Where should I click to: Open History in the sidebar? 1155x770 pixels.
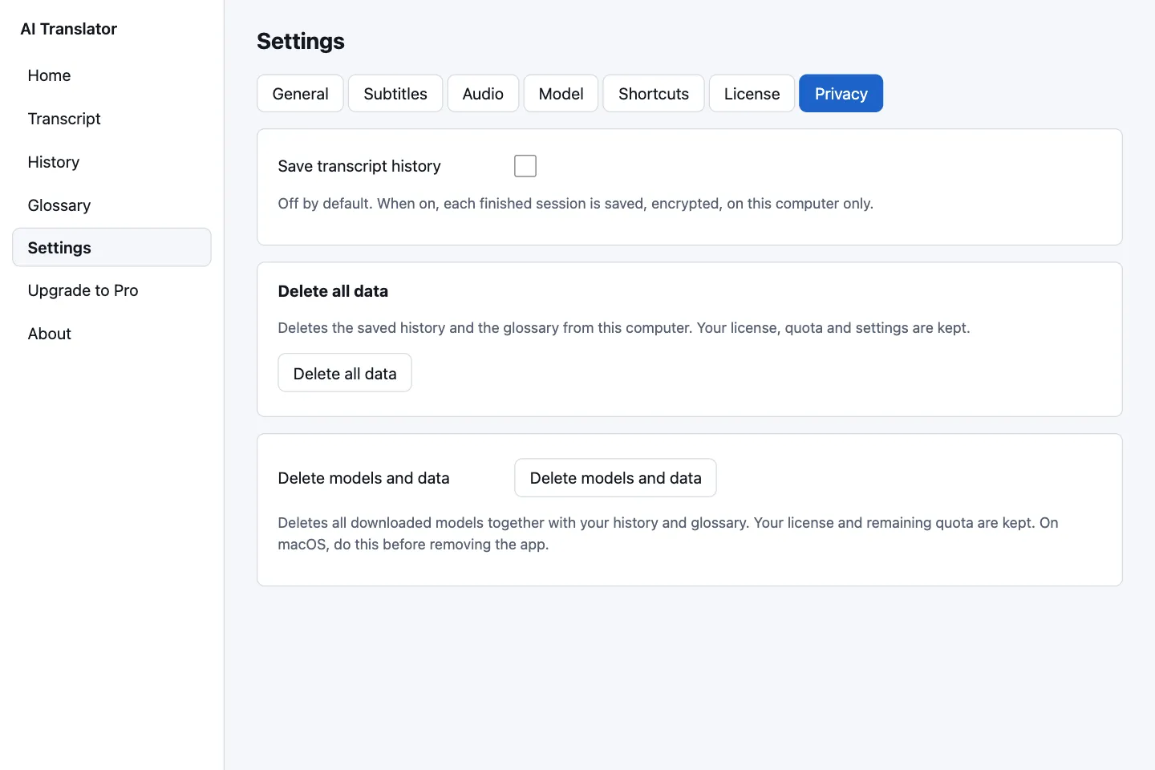pos(111,162)
